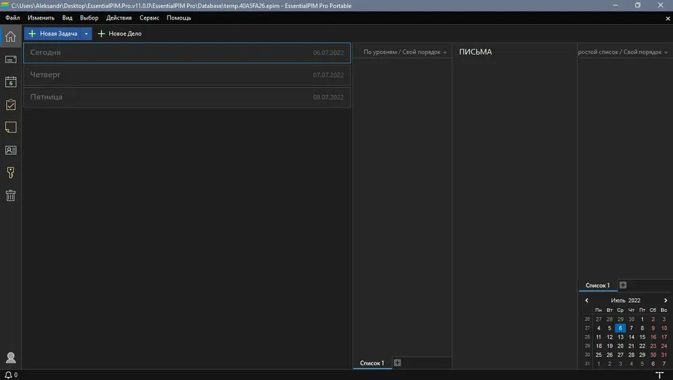Open the Помощь menu
Screen dimensions: 673x380
(x=179, y=18)
